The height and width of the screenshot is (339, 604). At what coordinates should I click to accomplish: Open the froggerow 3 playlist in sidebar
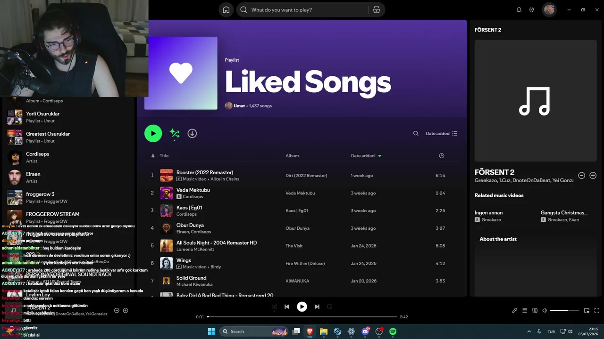click(x=68, y=197)
